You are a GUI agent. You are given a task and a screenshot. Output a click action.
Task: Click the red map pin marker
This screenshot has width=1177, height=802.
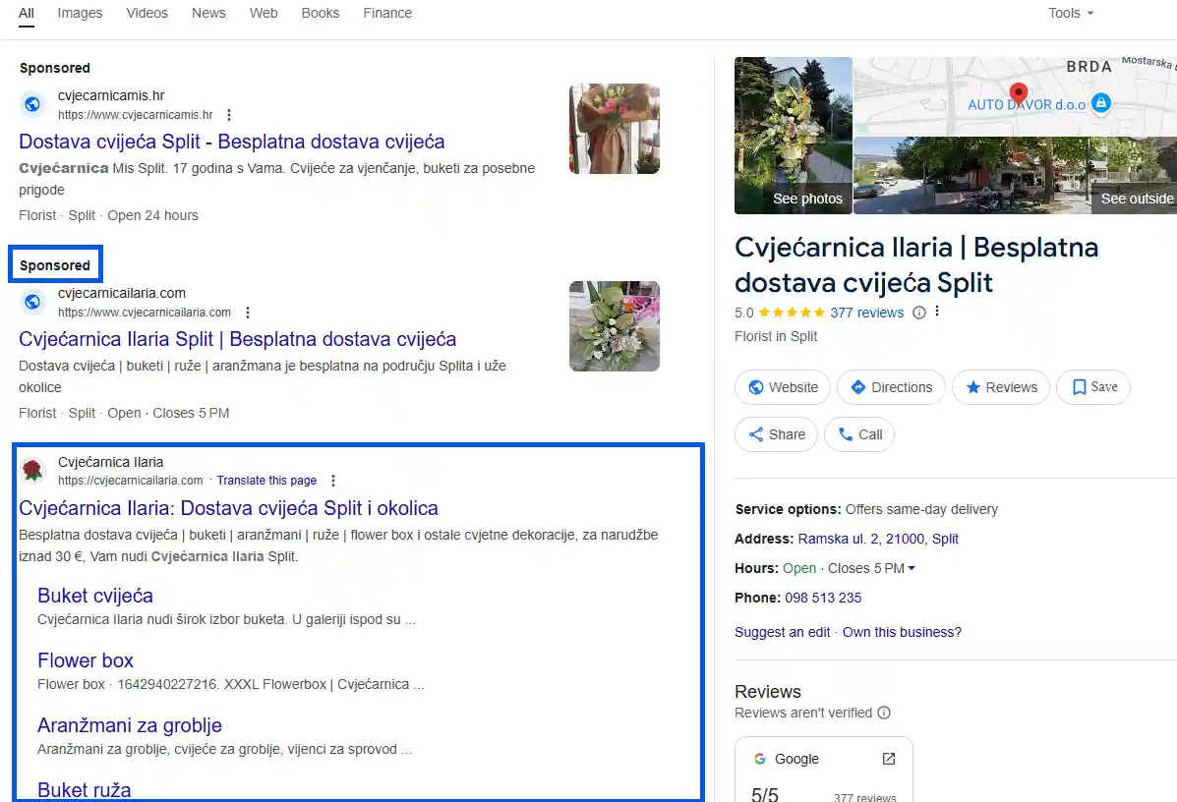(x=1019, y=96)
